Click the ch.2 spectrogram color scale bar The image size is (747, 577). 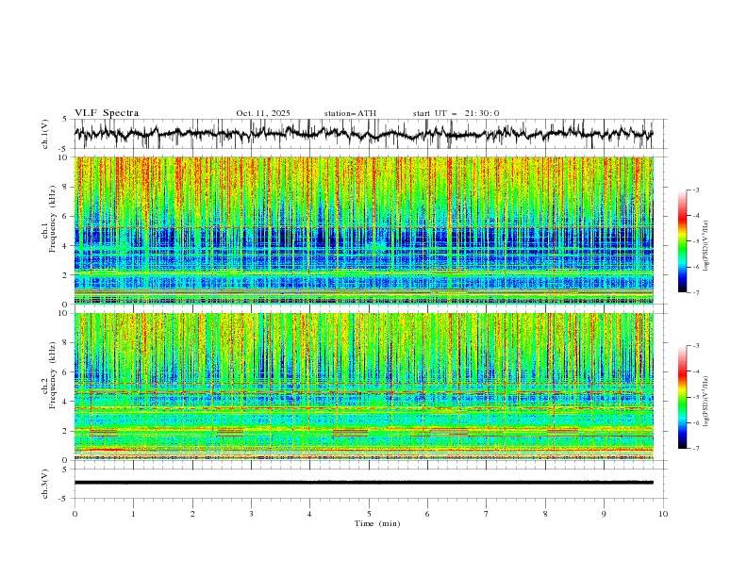[x=683, y=397]
